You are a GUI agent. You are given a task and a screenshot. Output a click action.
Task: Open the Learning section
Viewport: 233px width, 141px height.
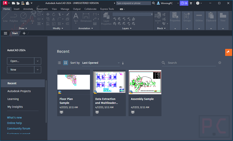(13, 99)
